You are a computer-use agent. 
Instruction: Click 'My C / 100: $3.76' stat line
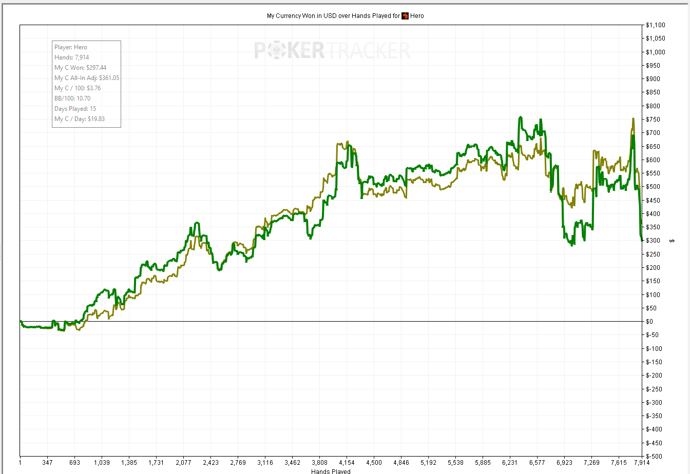point(78,88)
